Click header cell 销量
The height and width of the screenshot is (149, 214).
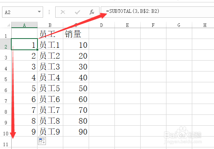coord(76,33)
